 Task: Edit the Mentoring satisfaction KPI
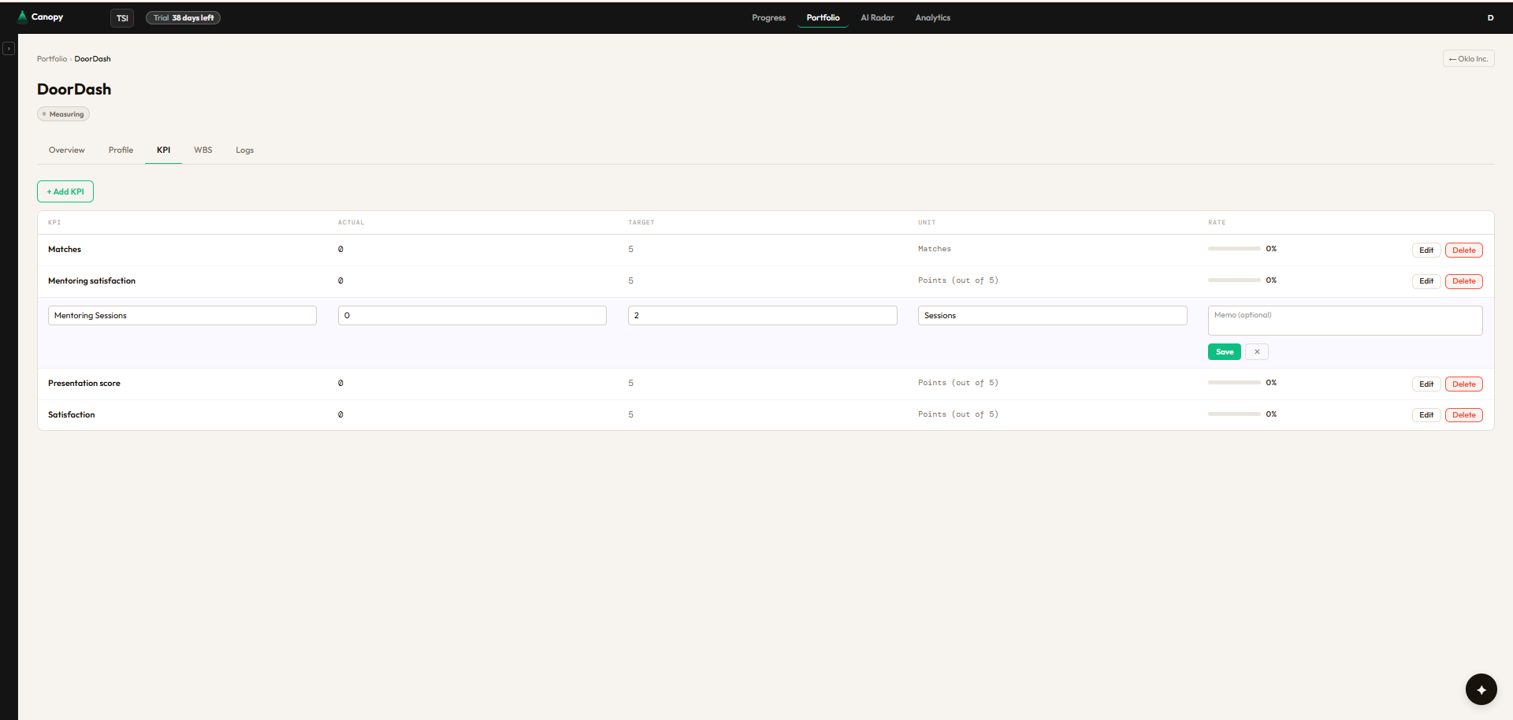1426,281
